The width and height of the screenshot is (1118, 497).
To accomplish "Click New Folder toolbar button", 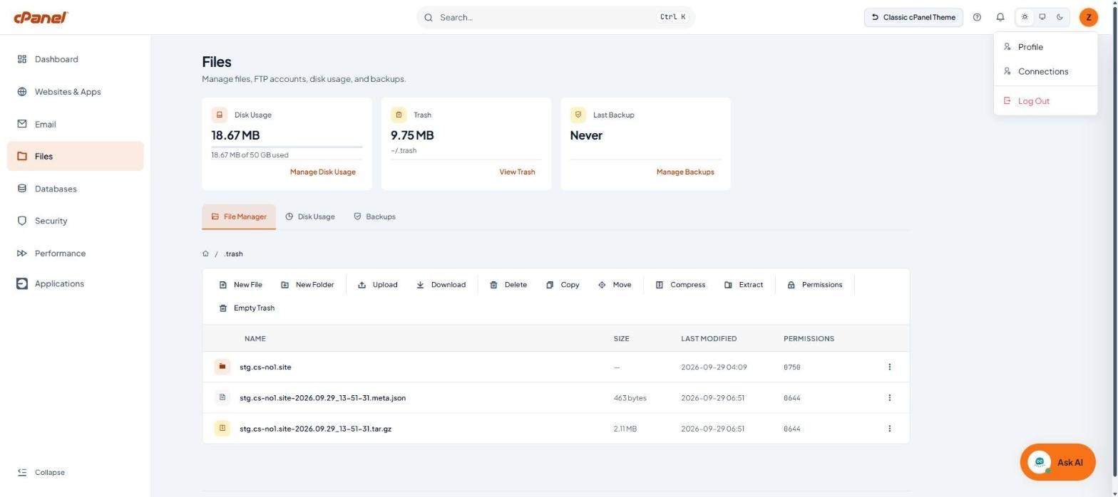I will pyautogui.click(x=307, y=285).
